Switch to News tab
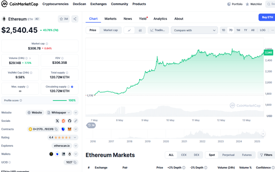The width and height of the screenshot is (275, 172). click(x=128, y=19)
